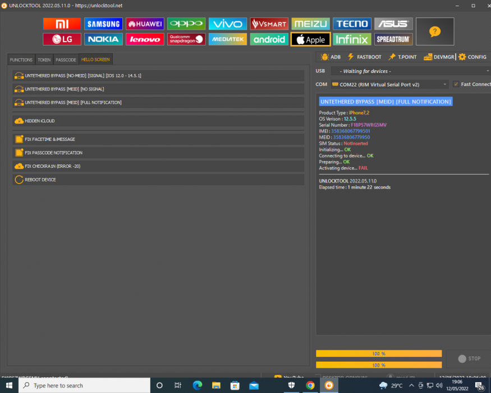Show hidden system tray icons
Screen dimensions: 491x393
[x=411, y=386]
